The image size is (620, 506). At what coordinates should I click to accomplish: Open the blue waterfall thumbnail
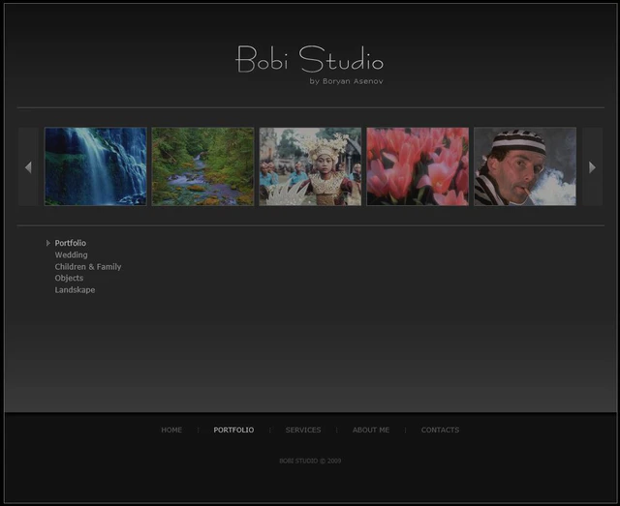96,166
